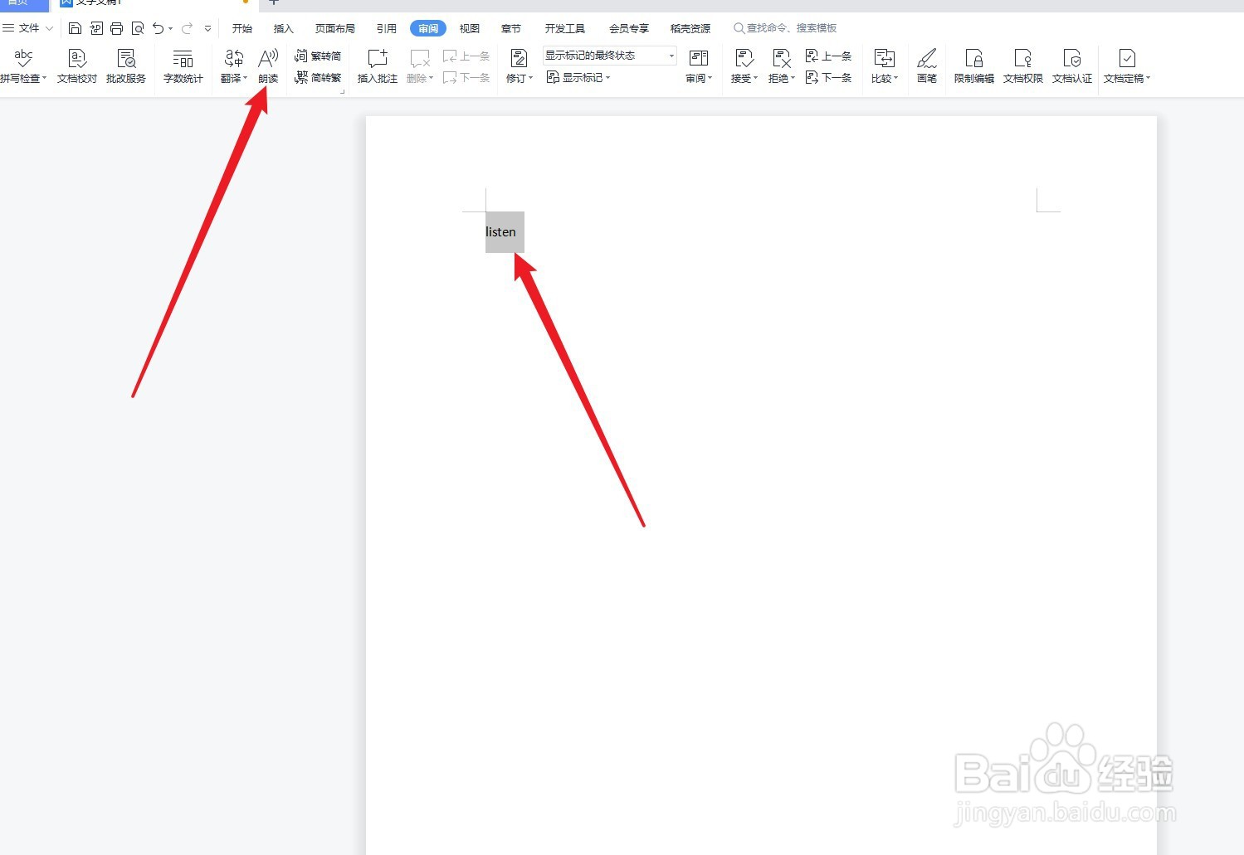Jump to previous change 上一条 beside 拒绝
Viewport: 1244px width, 855px height.
[x=828, y=56]
